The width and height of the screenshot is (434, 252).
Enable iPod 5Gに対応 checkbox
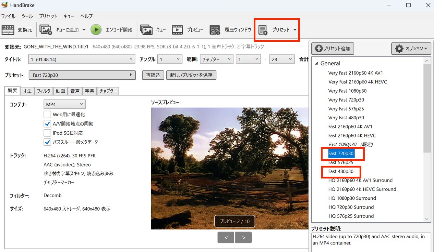(x=47, y=133)
